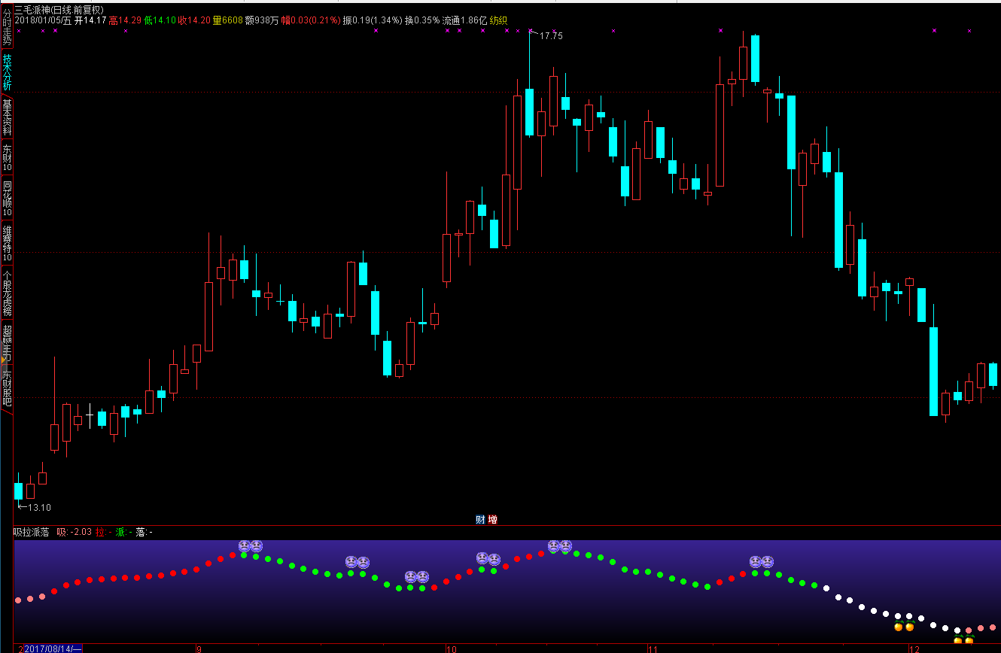Click the mid-September crying-face marker on the falling indicator
Image resolution: width=1001 pixels, height=653 pixels.
coord(357,562)
